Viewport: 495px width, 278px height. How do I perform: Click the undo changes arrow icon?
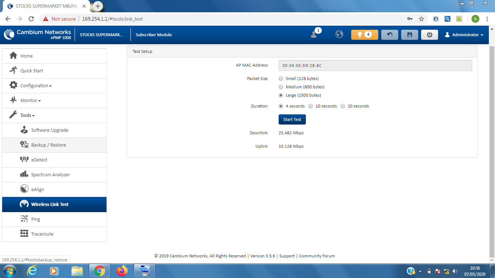point(390,35)
